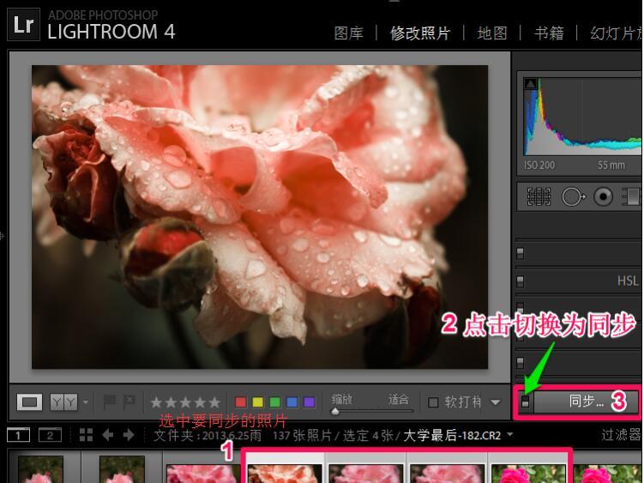Switch to the 幻灯片 slideshow module
Image resolution: width=644 pixels, height=483 pixels.
[x=616, y=33]
